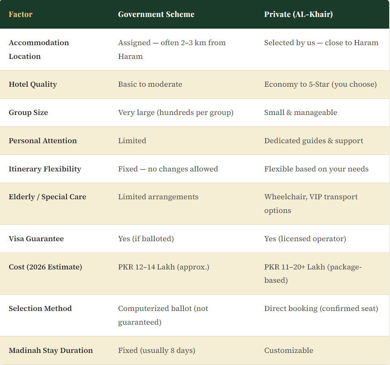The width and height of the screenshot is (390, 365).
Task: Click 'Very large (hundreds per group)' text
Action: (x=176, y=113)
